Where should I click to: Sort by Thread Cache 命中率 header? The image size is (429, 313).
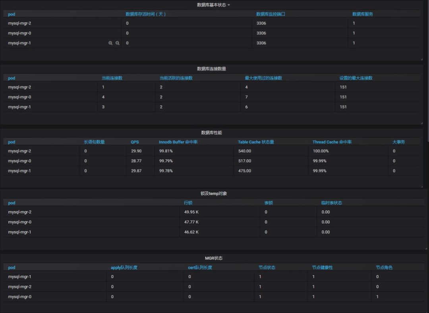[332, 142]
